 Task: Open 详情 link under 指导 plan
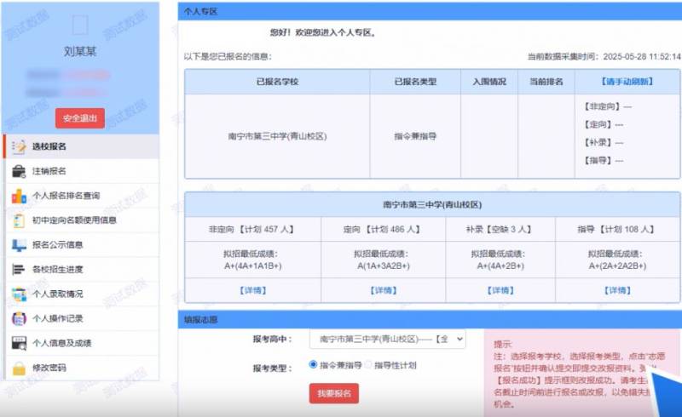tap(616, 290)
